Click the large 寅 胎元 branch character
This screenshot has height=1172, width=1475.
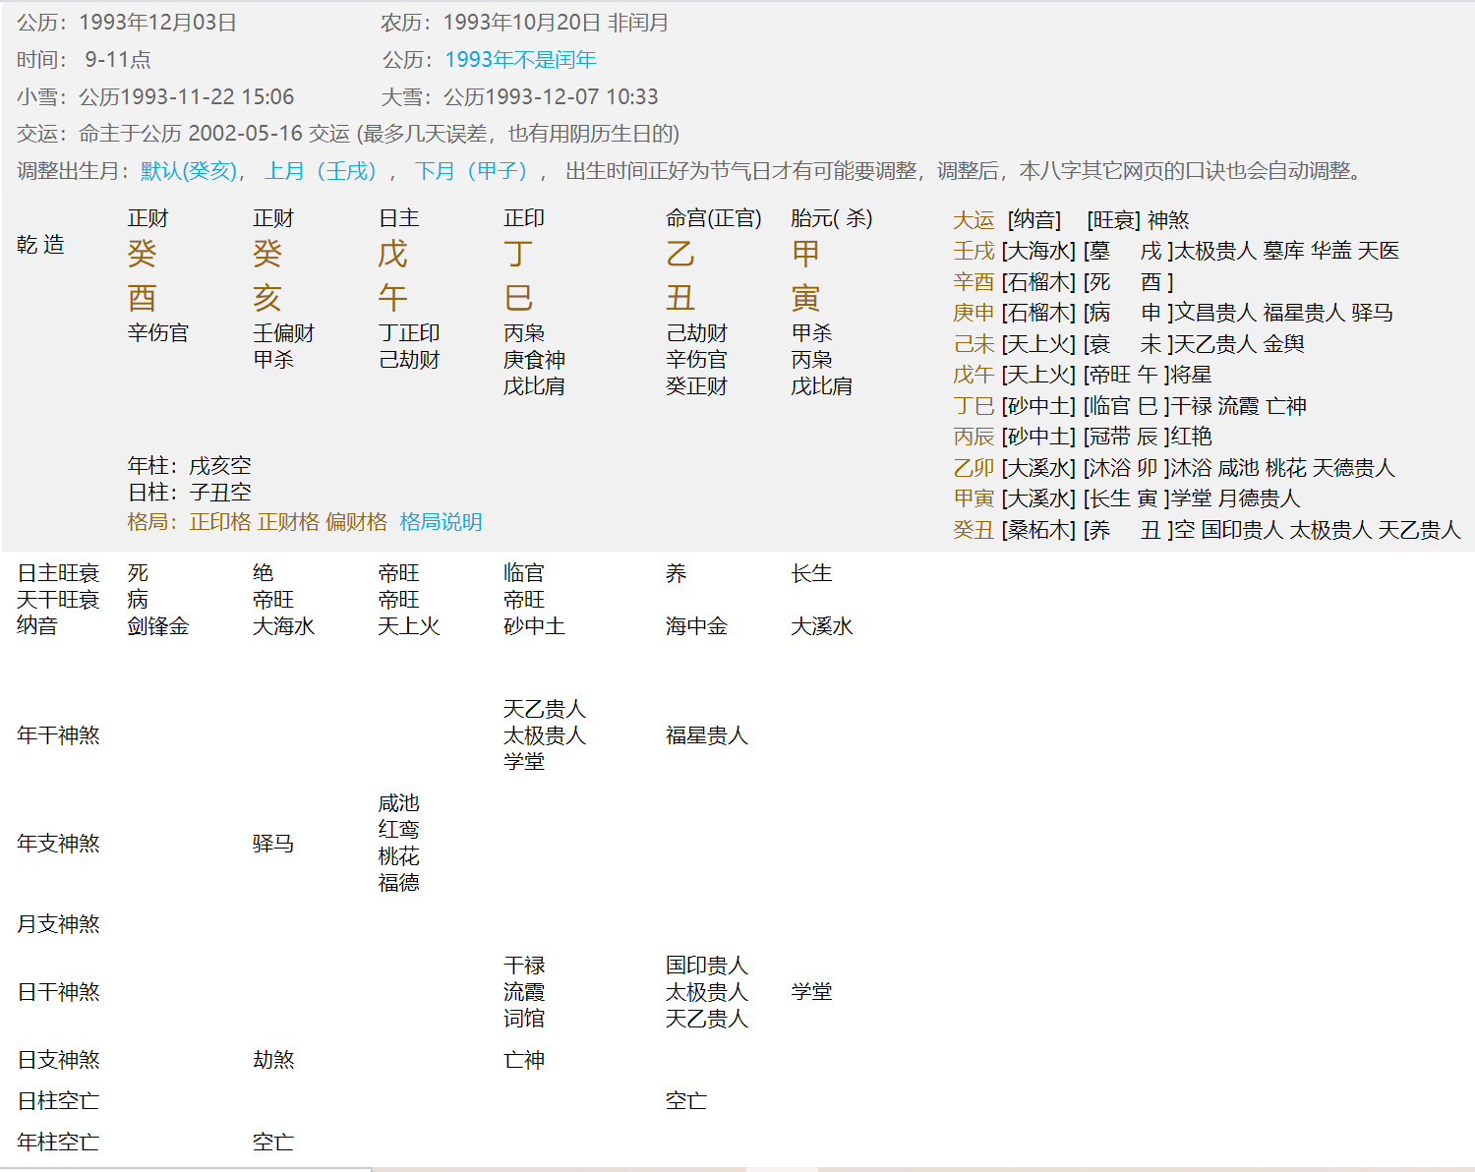point(805,298)
